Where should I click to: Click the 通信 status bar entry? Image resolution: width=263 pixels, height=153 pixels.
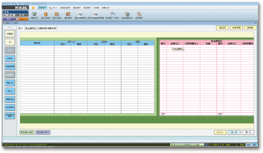pos(242,144)
